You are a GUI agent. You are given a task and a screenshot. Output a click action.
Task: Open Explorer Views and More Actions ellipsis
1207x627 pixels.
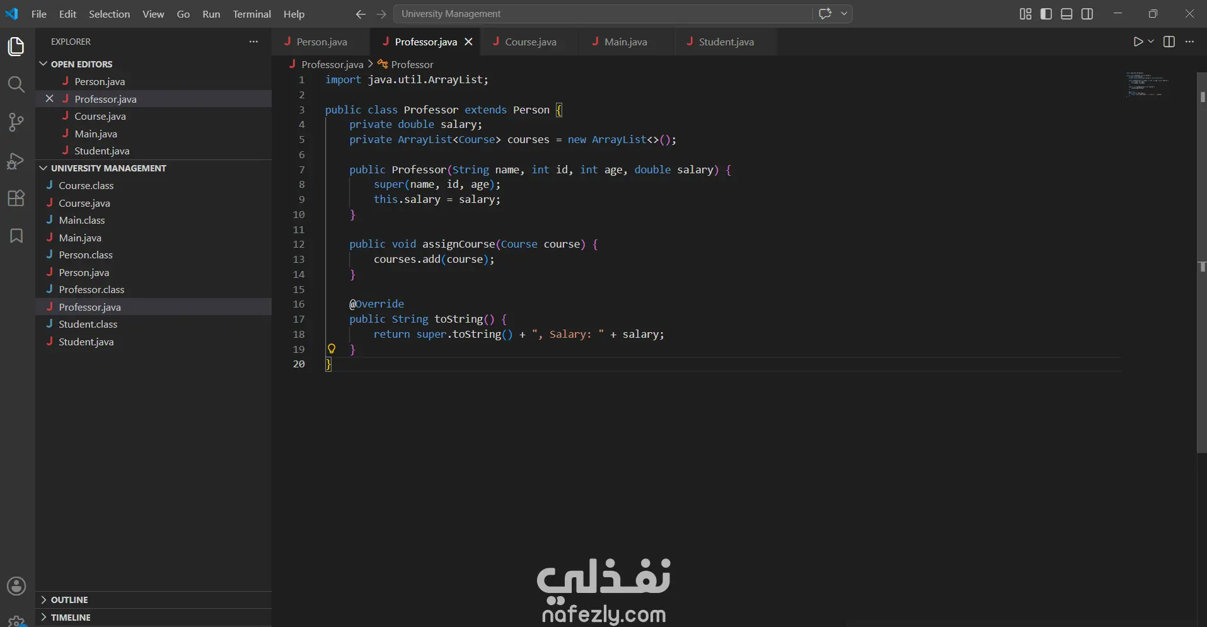point(253,42)
